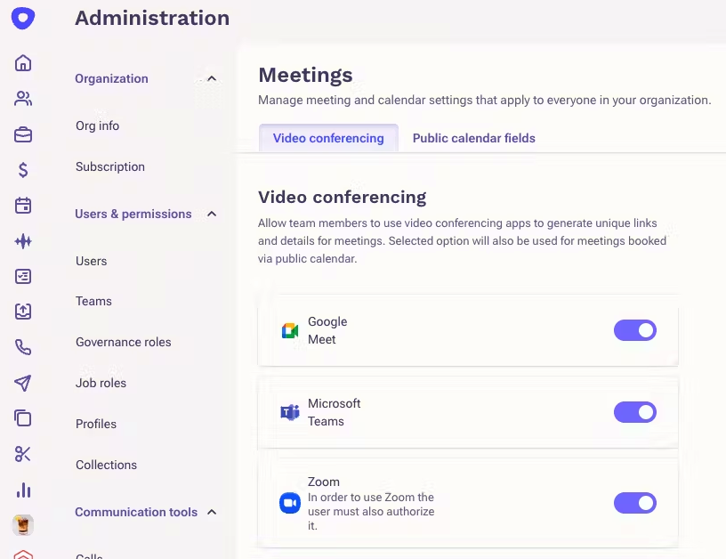Image resolution: width=726 pixels, height=559 pixels.
Task: Click the Users & permissions heading
Action: tap(133, 214)
